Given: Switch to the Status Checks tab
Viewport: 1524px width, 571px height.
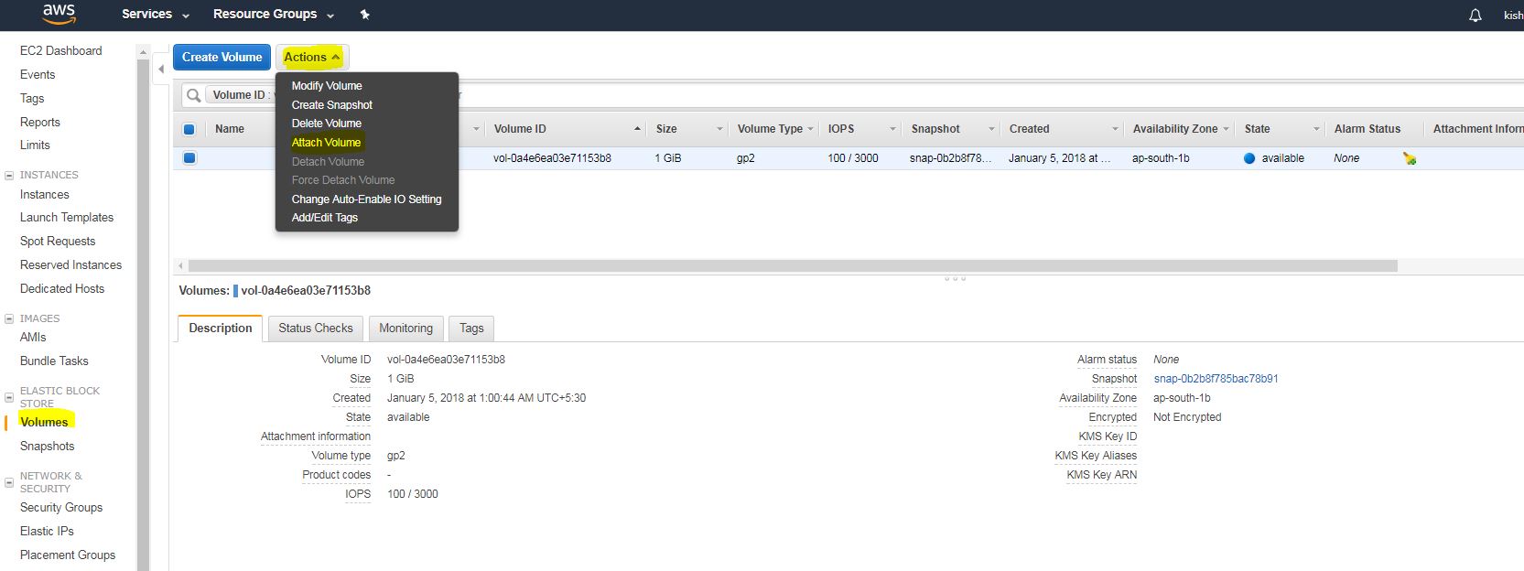Looking at the screenshot, I should 315,329.
